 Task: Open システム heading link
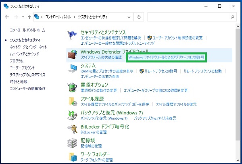[88, 66]
